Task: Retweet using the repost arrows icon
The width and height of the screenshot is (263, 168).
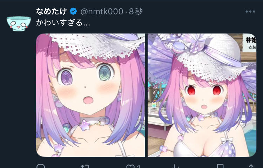Action: pyautogui.click(x=85, y=166)
